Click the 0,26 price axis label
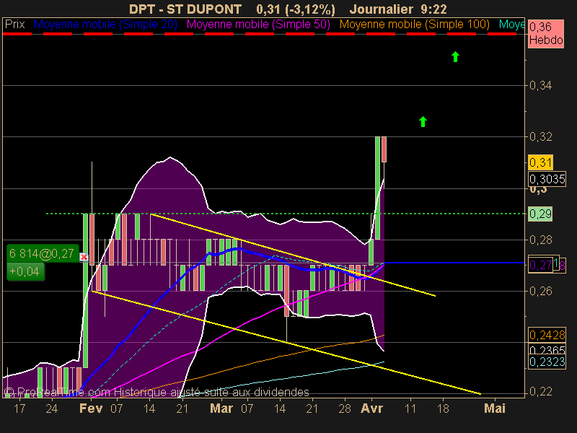Viewport: 577px width, 433px height. tap(540, 291)
